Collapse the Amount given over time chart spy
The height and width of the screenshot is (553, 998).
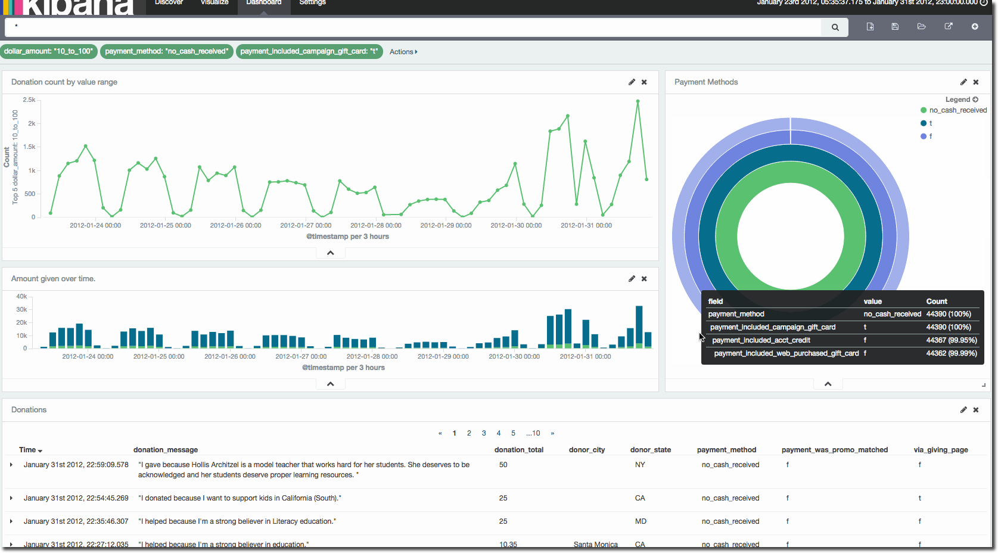coord(331,384)
